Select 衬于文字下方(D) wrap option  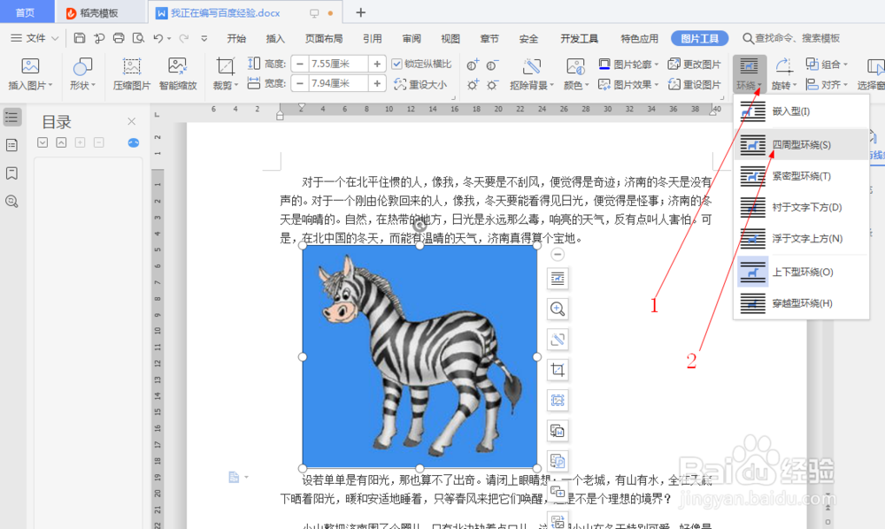click(x=801, y=208)
